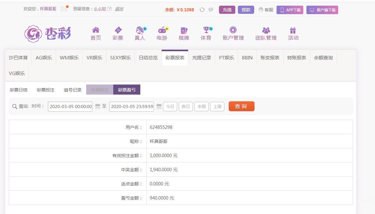Select the 本周 quick filter

tap(201, 107)
